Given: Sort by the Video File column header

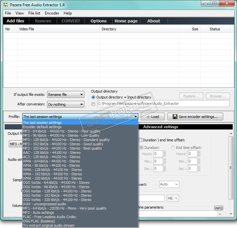Looking at the screenshot, I should coord(58,29).
